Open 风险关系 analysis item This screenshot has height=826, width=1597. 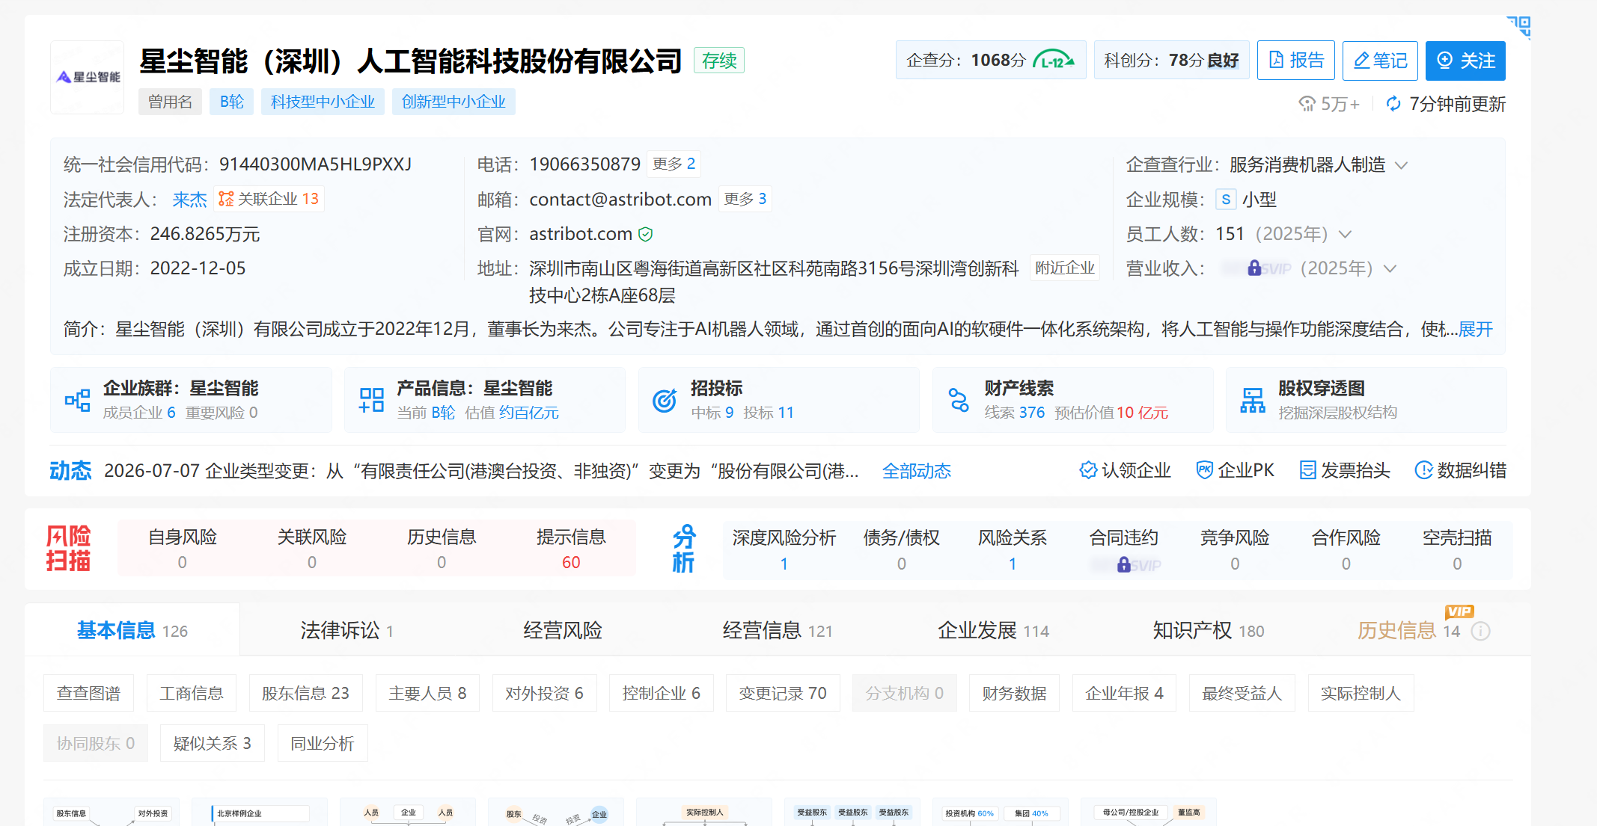pyautogui.click(x=1013, y=550)
